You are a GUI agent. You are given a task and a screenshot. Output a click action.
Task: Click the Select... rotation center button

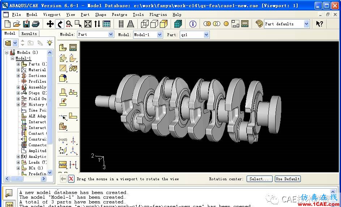click(259, 179)
